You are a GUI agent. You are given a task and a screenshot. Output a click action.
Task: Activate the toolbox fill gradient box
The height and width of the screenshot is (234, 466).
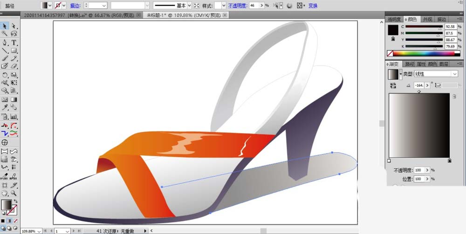[x=6, y=205]
